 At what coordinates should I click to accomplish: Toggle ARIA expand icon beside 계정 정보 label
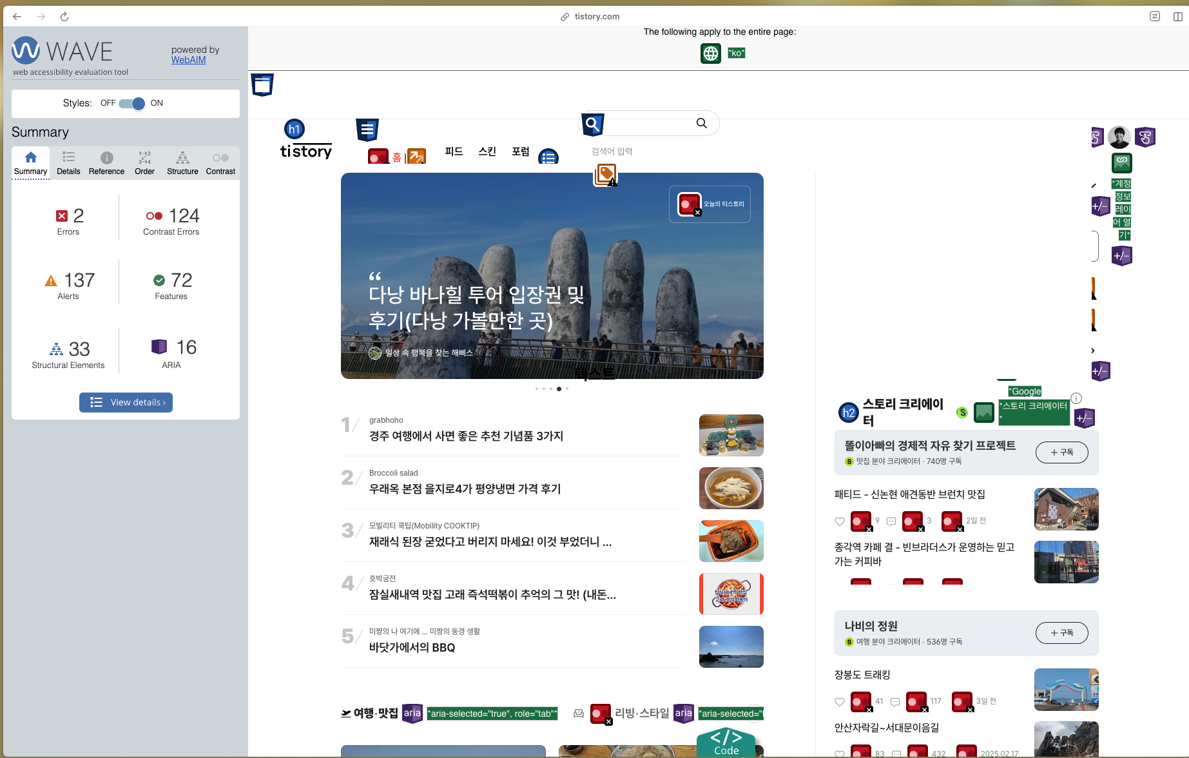pos(1100,206)
